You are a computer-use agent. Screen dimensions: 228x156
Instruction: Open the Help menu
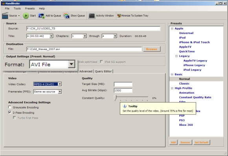pyautogui.click(x=42, y=8)
